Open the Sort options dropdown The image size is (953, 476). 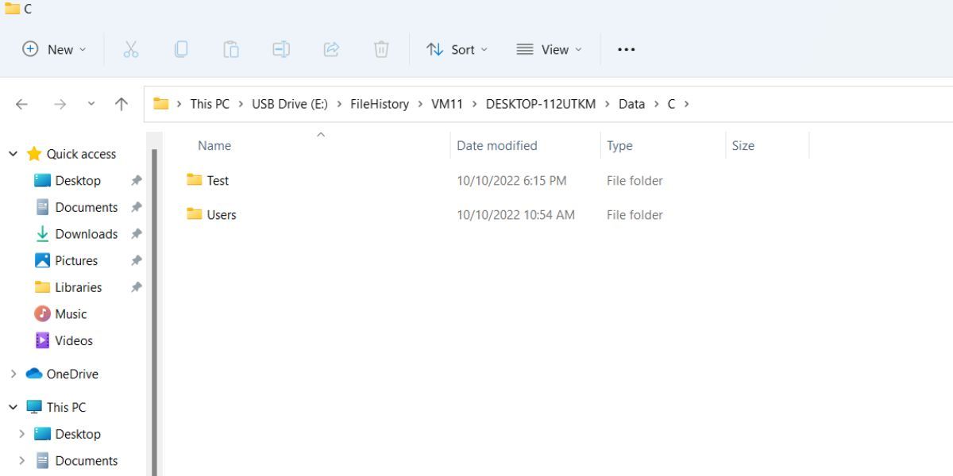457,49
